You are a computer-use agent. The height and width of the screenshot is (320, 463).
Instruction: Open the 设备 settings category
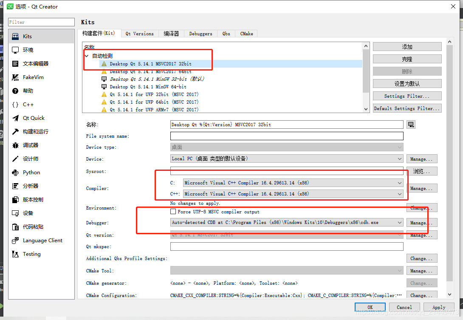pyautogui.click(x=41, y=213)
